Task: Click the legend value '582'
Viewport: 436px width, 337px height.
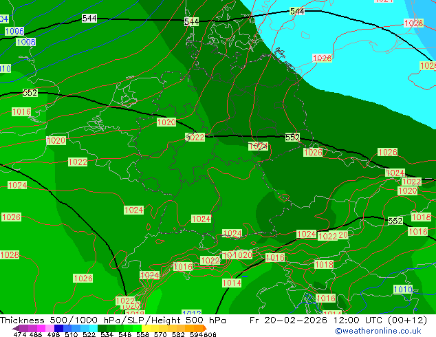Action: click(178, 334)
